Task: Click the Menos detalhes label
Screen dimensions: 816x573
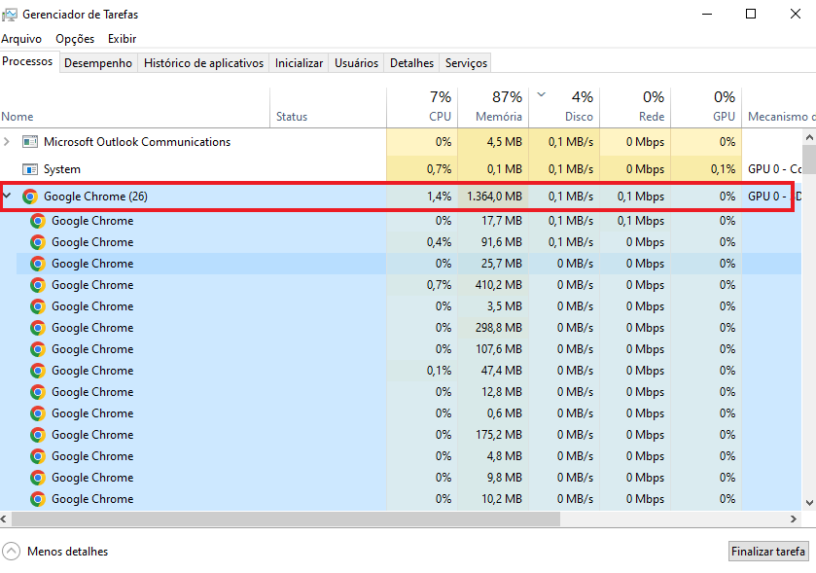Action: pyautogui.click(x=68, y=552)
